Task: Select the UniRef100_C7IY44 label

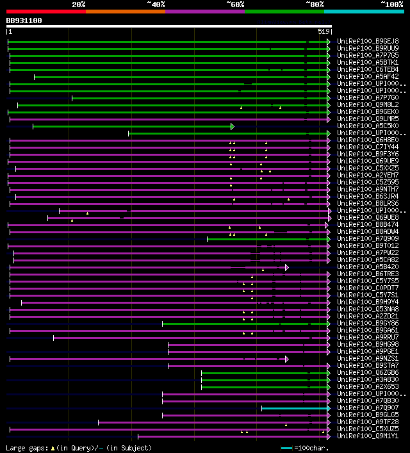Action: point(368,147)
